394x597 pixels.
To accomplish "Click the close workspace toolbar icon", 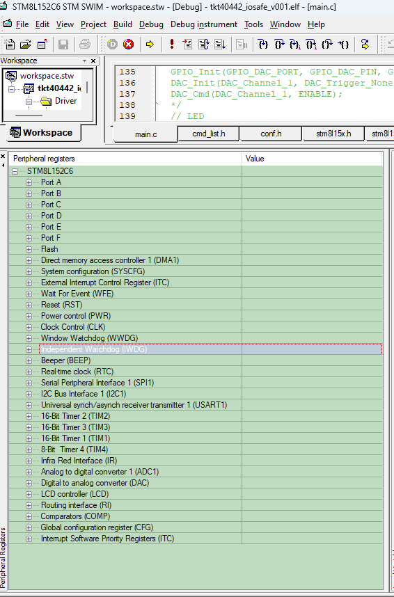I will 42,45.
